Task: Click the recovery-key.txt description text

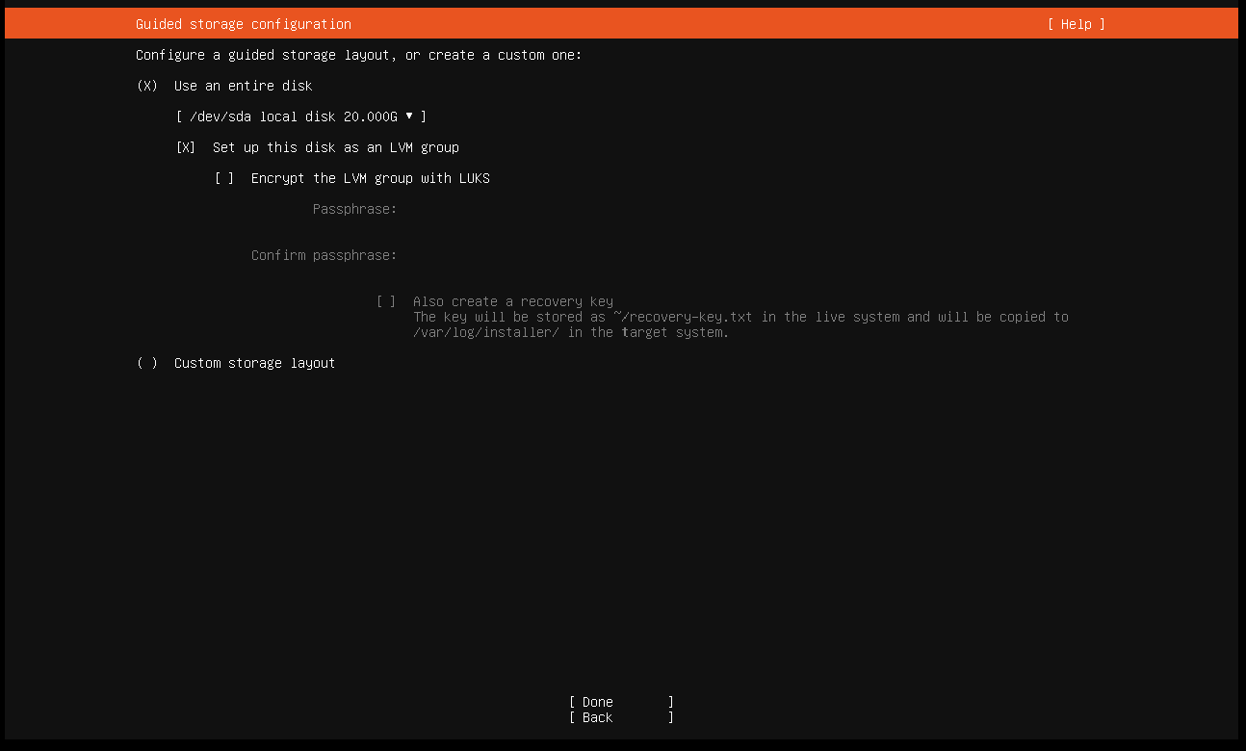Action: [740, 324]
